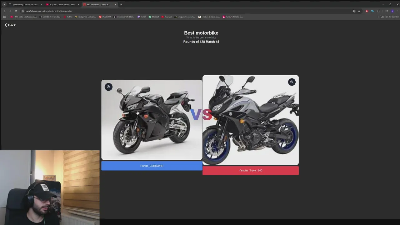Open the Dolar Lira Kurları bookmark
The image size is (400, 225).
coord(26,17)
